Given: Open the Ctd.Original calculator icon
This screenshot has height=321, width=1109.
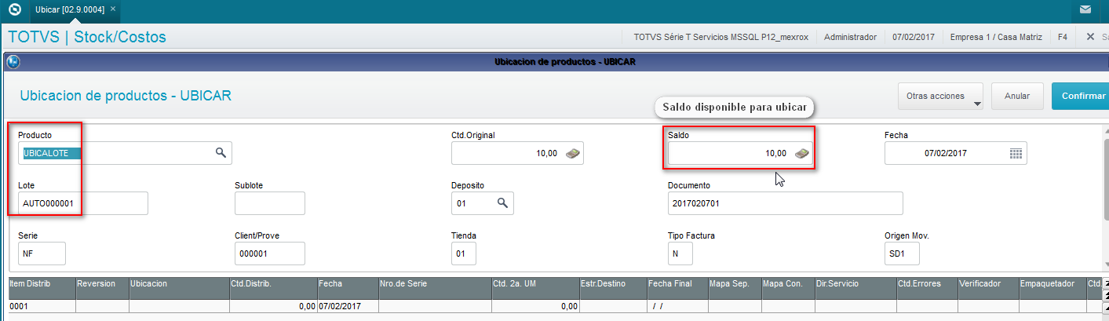Looking at the screenshot, I should tap(574, 153).
